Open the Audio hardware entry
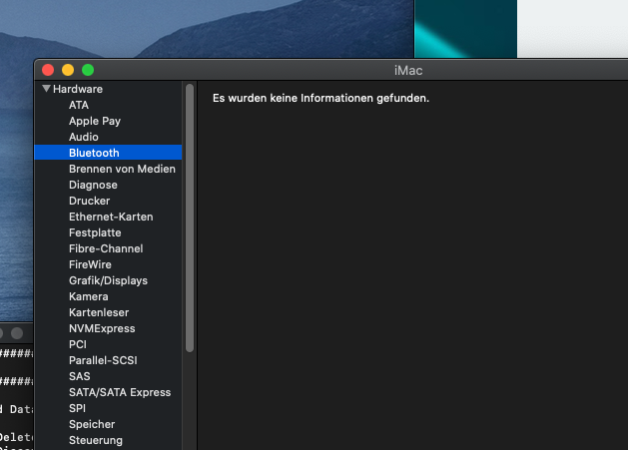The image size is (628, 450). [84, 137]
